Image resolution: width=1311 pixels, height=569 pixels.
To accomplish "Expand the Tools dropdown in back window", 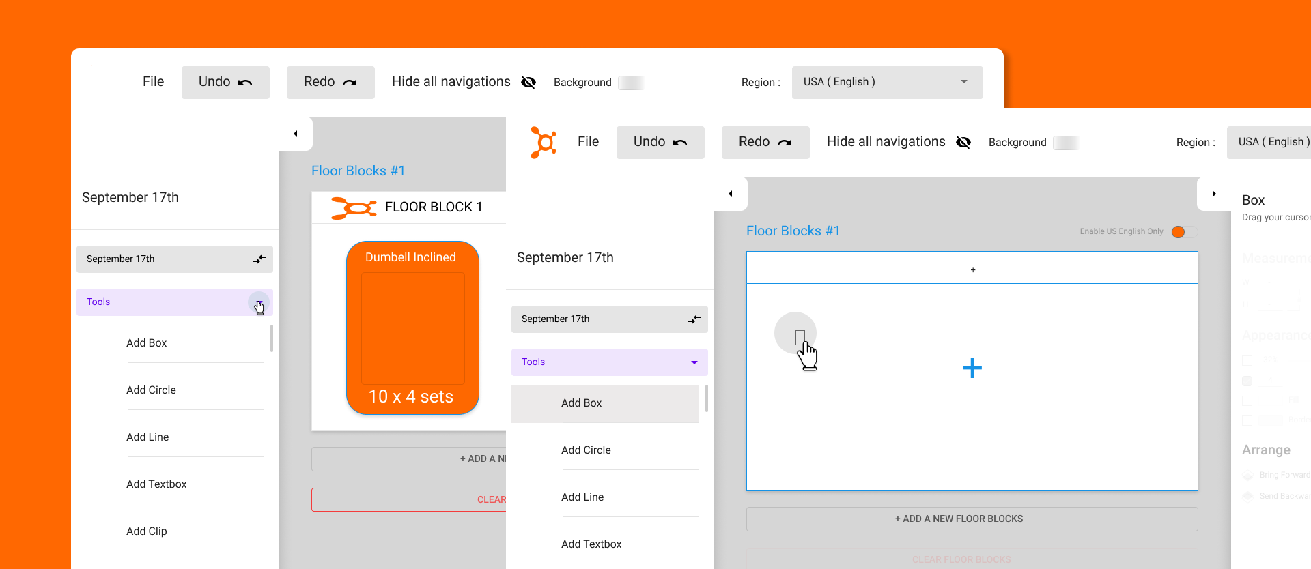I will 259,302.
